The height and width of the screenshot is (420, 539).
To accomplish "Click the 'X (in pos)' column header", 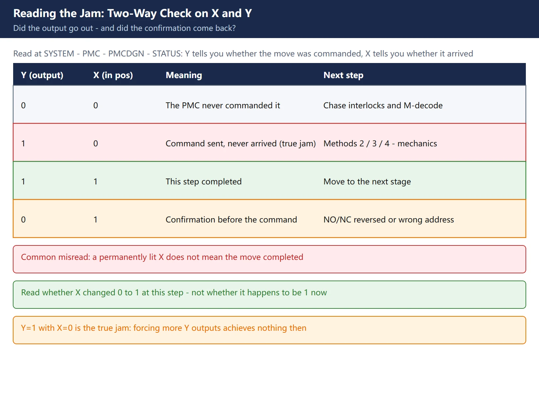I will [113, 75].
